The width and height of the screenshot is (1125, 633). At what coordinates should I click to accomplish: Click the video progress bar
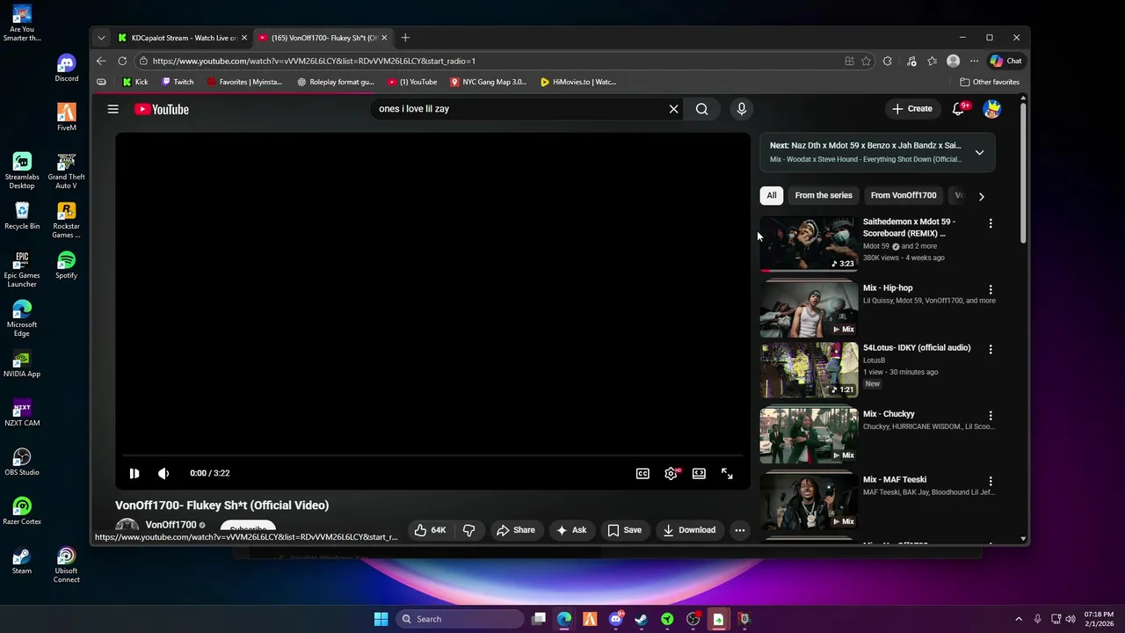[432, 455]
